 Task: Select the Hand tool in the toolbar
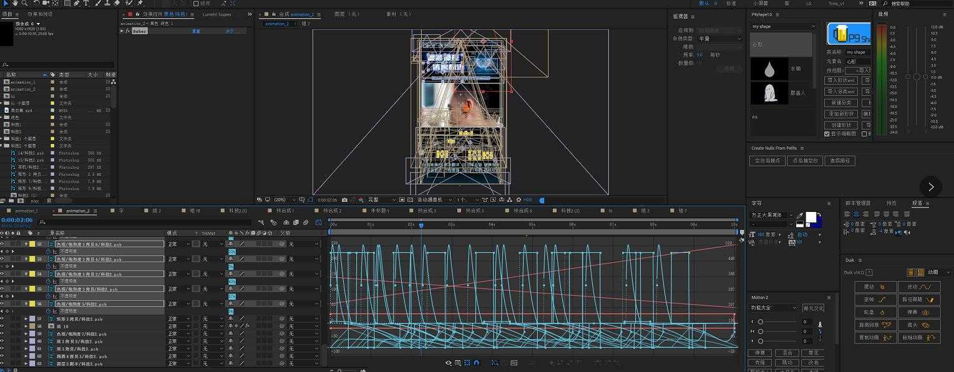click(14, 3)
